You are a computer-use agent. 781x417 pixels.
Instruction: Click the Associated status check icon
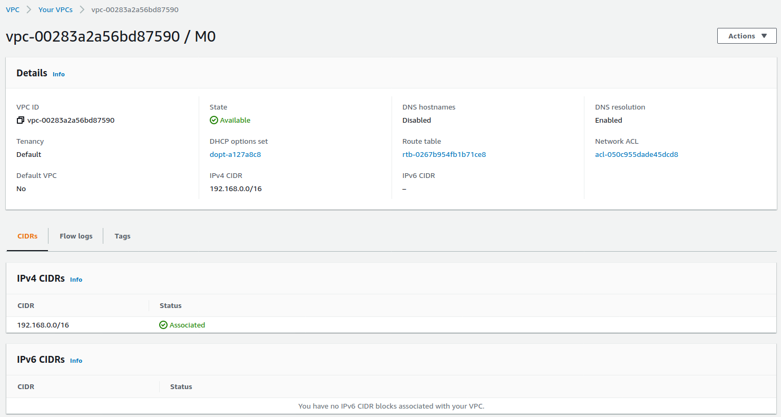coord(163,325)
